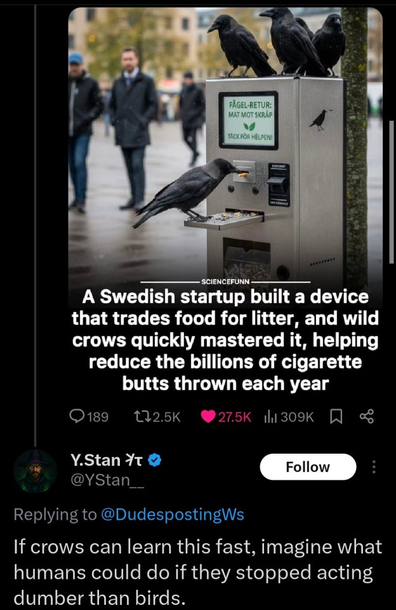Screen dimensions: 396x610
Task: Open the three-dot more options menu
Action: [374, 467]
